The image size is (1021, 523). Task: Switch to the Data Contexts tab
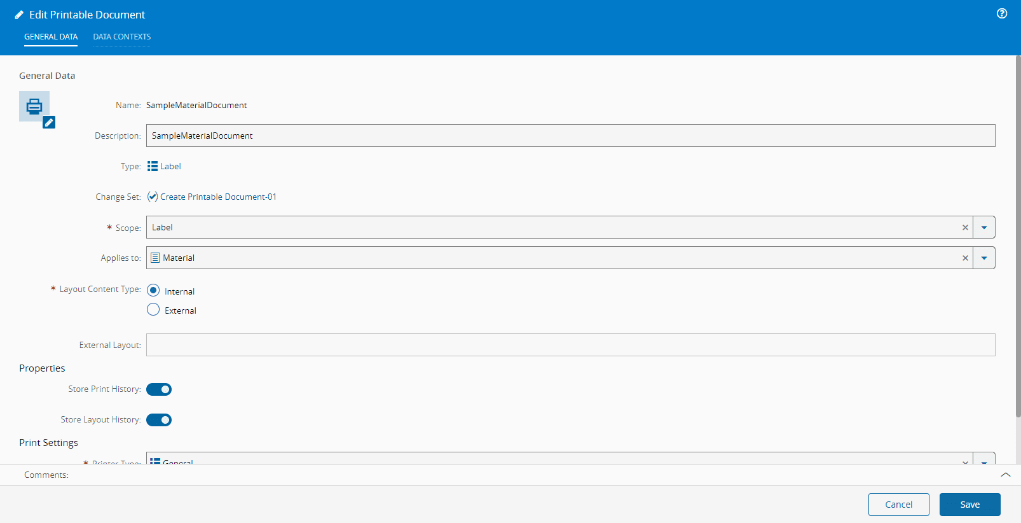122,37
